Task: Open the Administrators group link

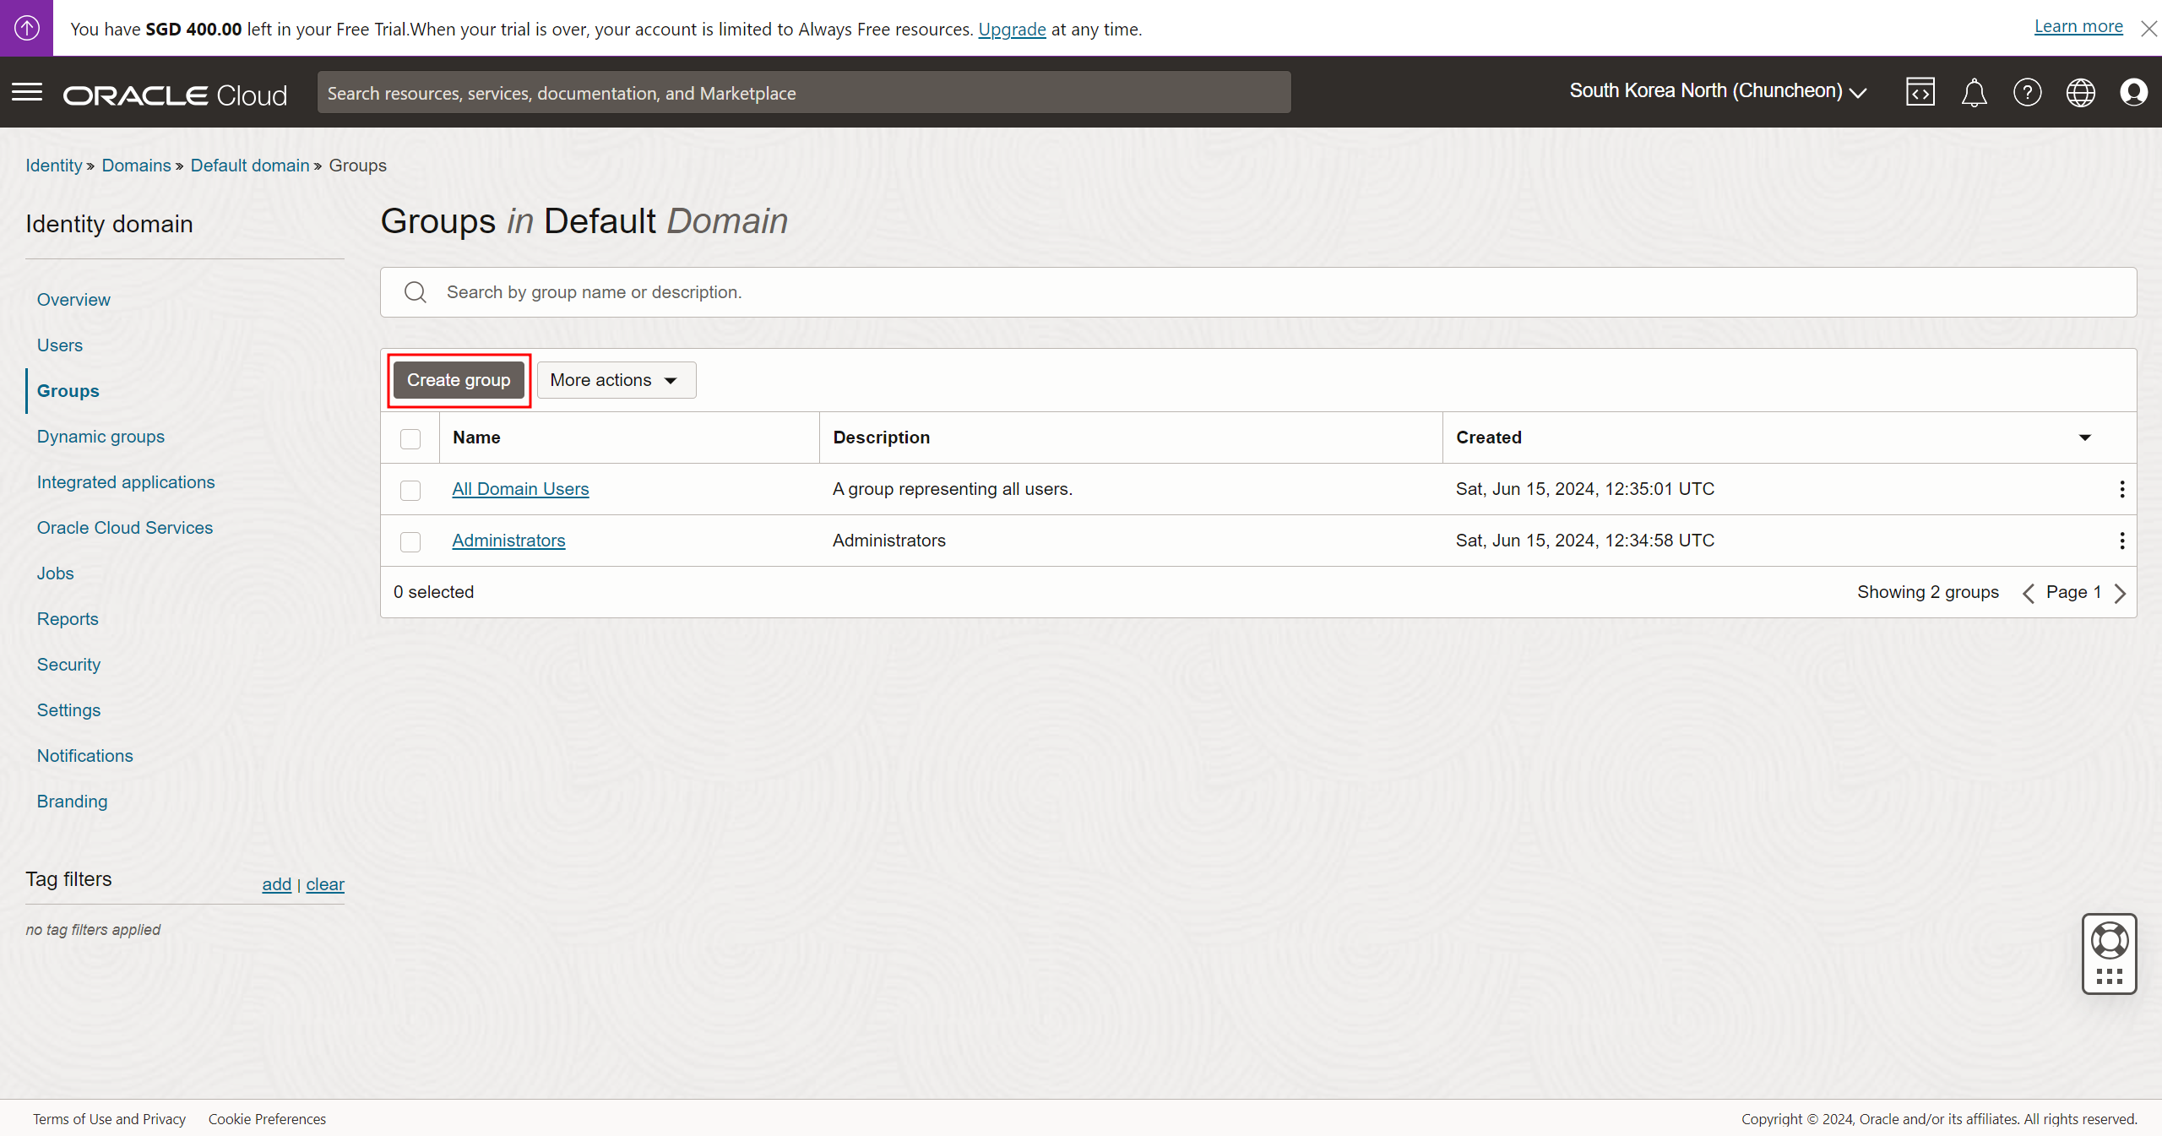Action: (x=508, y=541)
